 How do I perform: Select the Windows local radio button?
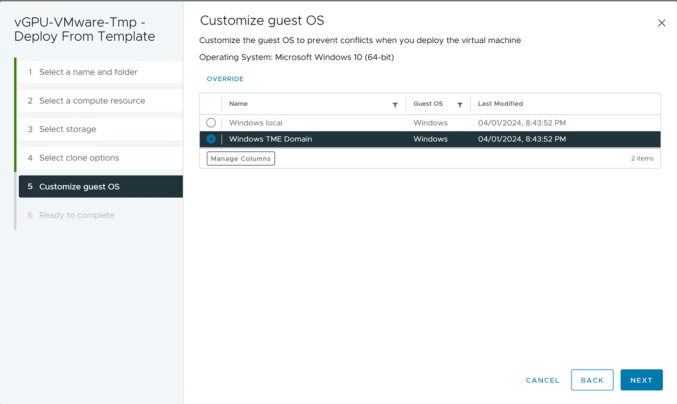click(211, 123)
